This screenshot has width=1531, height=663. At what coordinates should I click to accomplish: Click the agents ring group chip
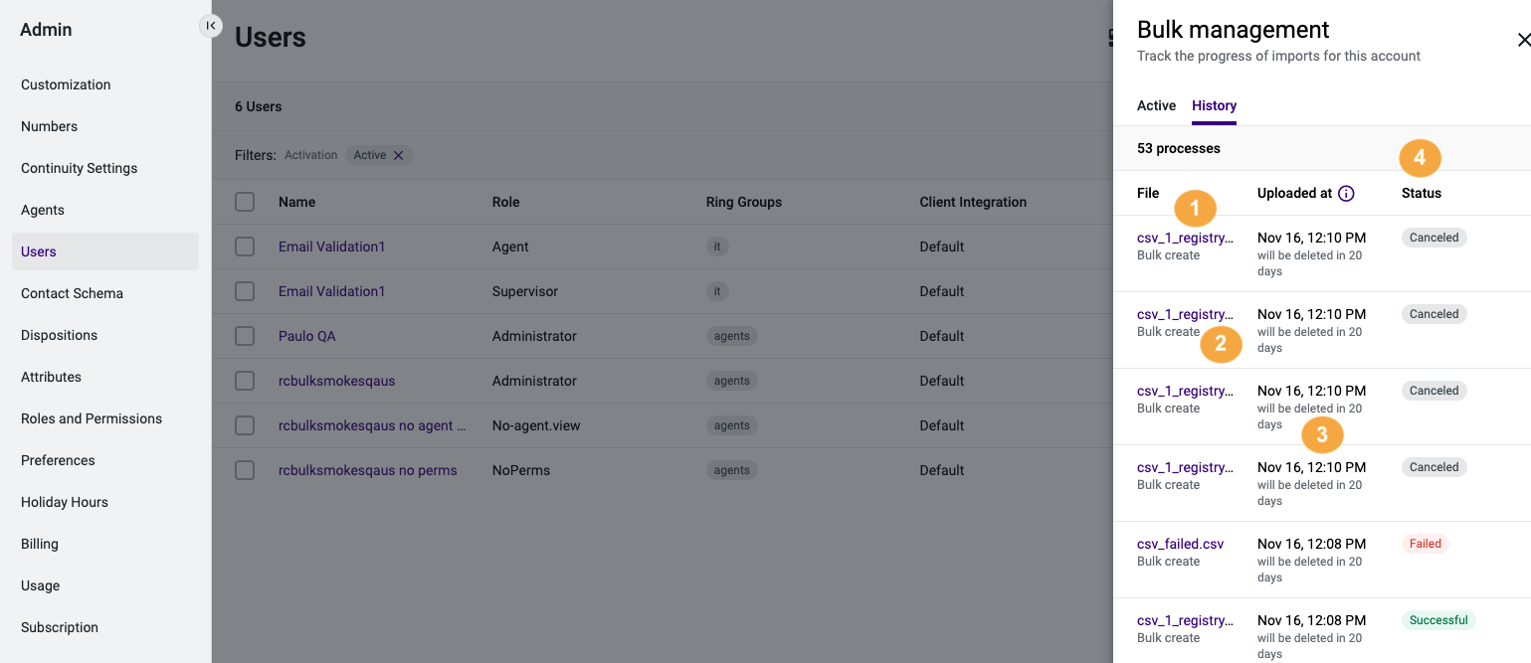tap(731, 336)
